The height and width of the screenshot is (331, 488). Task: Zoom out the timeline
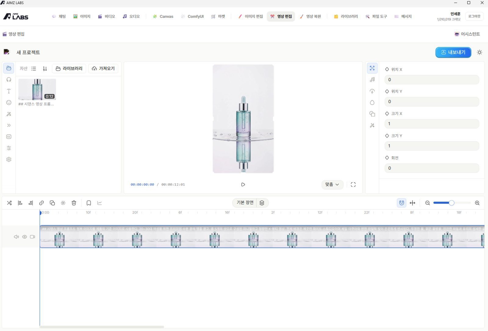click(428, 203)
